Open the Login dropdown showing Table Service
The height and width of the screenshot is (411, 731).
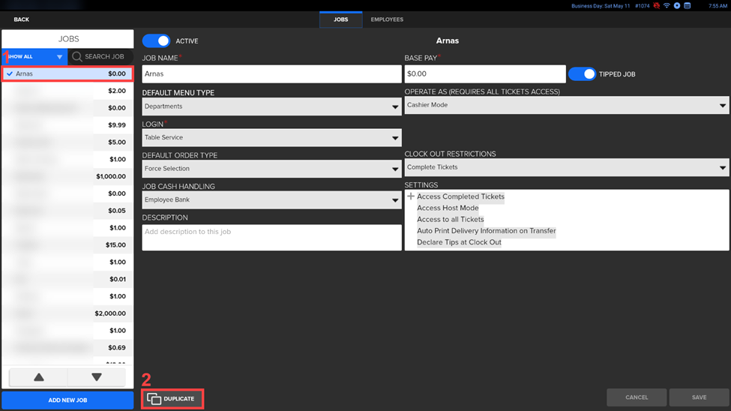pyautogui.click(x=272, y=137)
